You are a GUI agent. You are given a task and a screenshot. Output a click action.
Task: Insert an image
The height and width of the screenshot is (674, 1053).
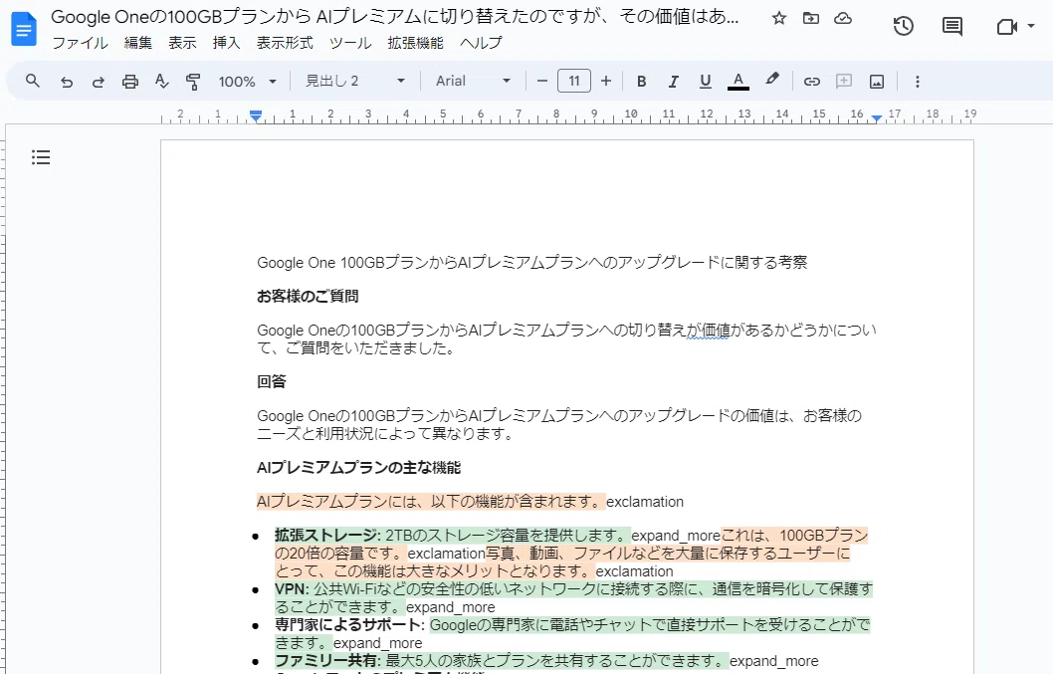[877, 82]
